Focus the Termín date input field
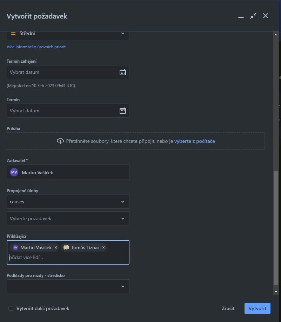The width and height of the screenshot is (281, 322). click(x=68, y=111)
